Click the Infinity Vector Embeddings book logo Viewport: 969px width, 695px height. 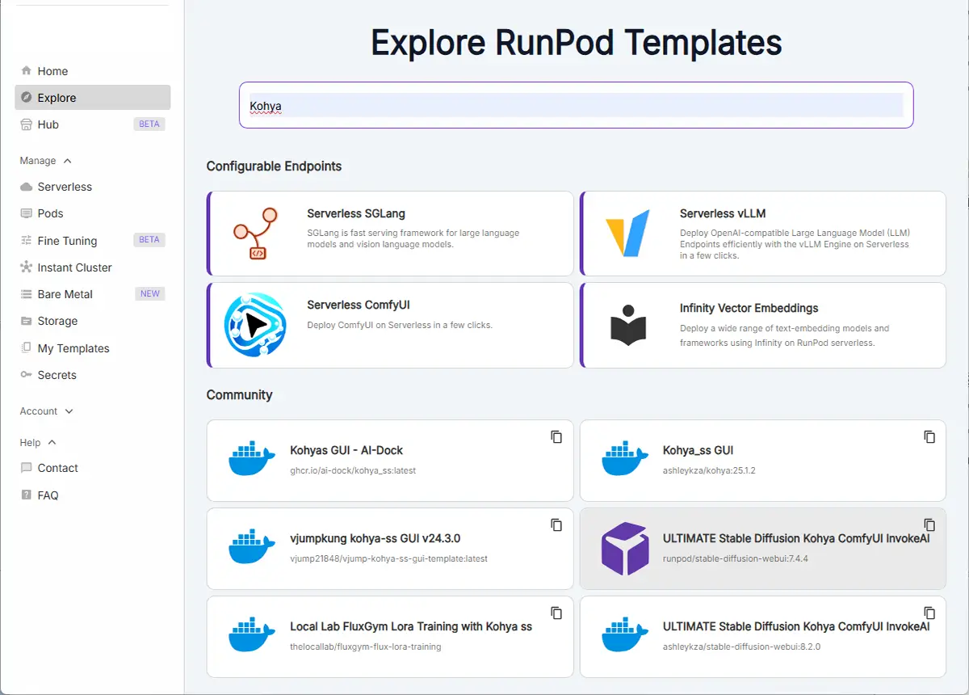click(x=627, y=325)
